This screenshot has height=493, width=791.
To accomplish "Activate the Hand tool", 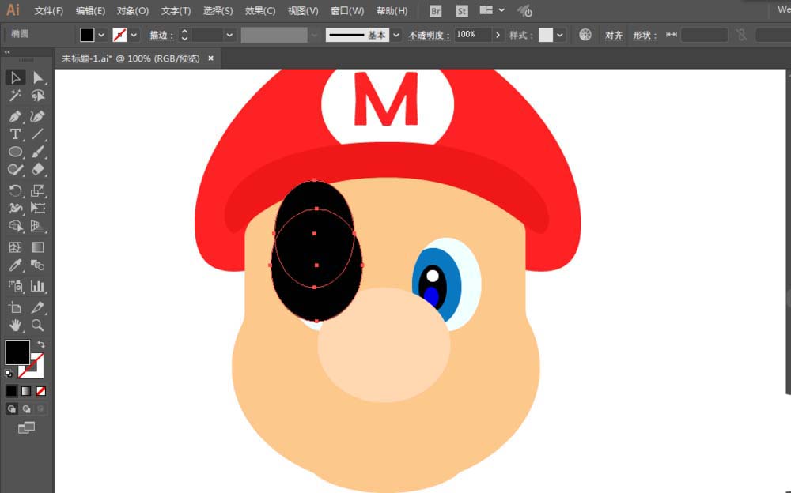I will pos(15,326).
